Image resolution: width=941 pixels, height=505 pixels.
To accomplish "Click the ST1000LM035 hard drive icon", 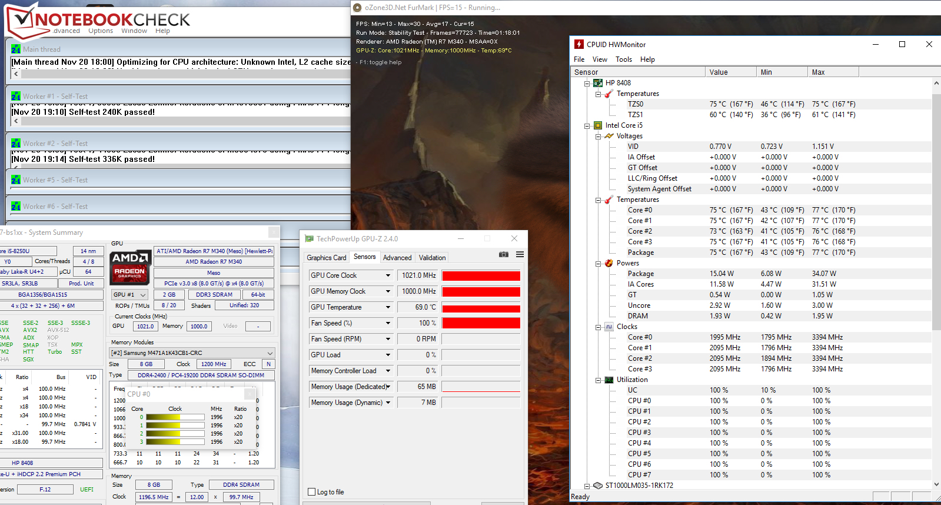I will (598, 486).
